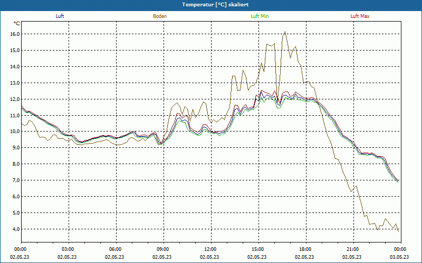Image resolution: width=422 pixels, height=263 pixels.
Task: Click the 09:00 time axis label
Action: (164, 249)
